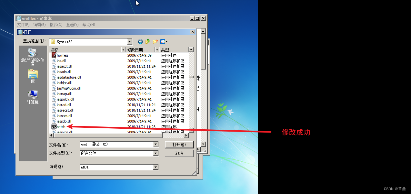411x194 pixels.
Task: Select the iasdatastore.dll file icon
Action: 54,77
